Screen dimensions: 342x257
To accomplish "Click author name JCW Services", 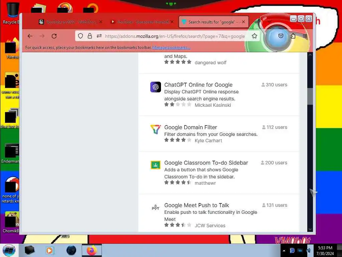I will [x=210, y=226].
